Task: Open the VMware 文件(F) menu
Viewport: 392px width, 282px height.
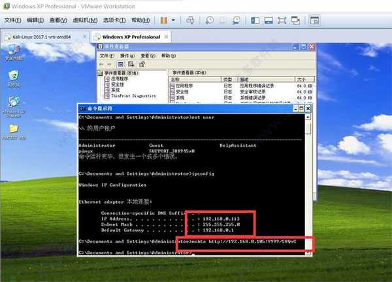Action: coord(12,20)
